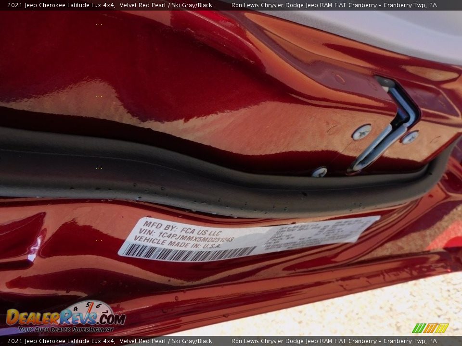462x346 pixels.
Task: Click the bottom 'Velvet Red Pearl / Ski Gray/Black' caption
Action: click(x=166, y=341)
